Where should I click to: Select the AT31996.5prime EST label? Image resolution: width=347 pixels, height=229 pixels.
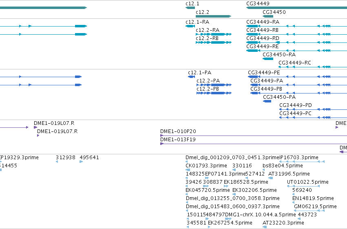click(289, 174)
